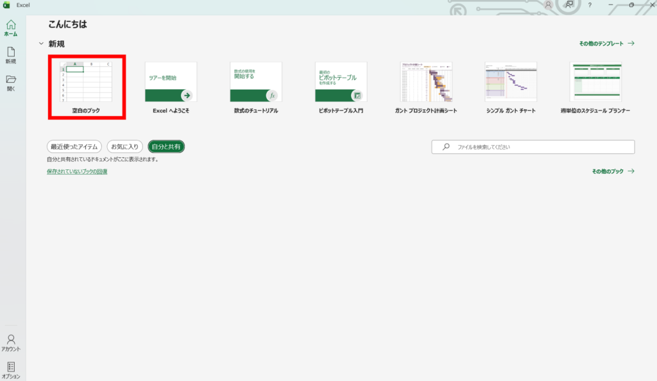Viewport: 657px width, 381px height.
Task: Click the feedback icon in title bar
Action: (569, 5)
